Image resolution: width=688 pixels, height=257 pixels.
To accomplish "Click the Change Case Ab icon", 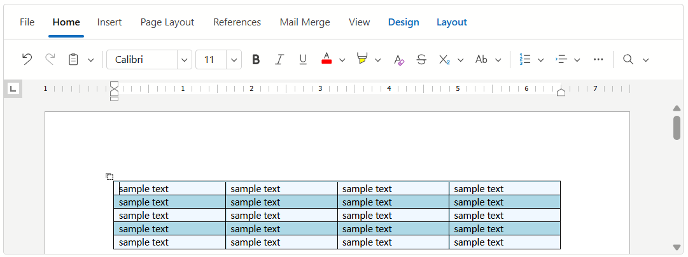I will coord(481,59).
